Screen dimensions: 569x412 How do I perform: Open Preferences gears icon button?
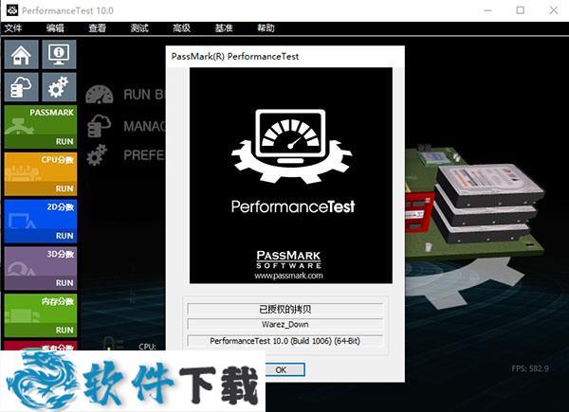coord(59,87)
